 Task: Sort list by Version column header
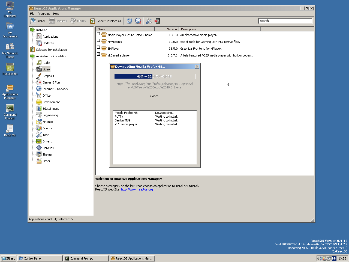point(167,29)
